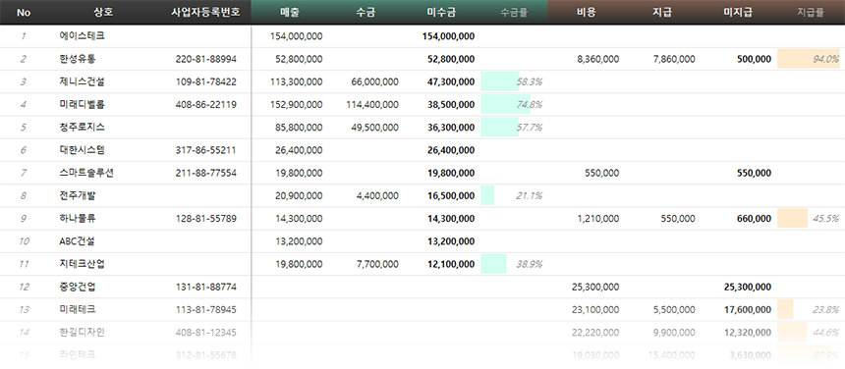The image size is (845, 369).
Task: Click the 21.1% collection rate bar
Action: (x=487, y=196)
